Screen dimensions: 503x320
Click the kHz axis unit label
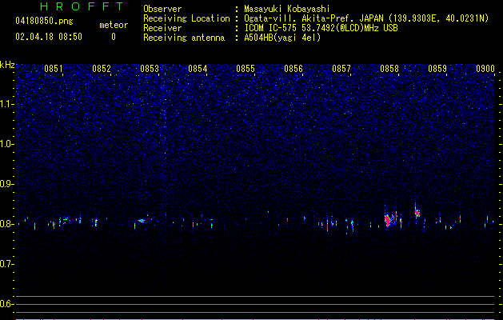pos(7,65)
